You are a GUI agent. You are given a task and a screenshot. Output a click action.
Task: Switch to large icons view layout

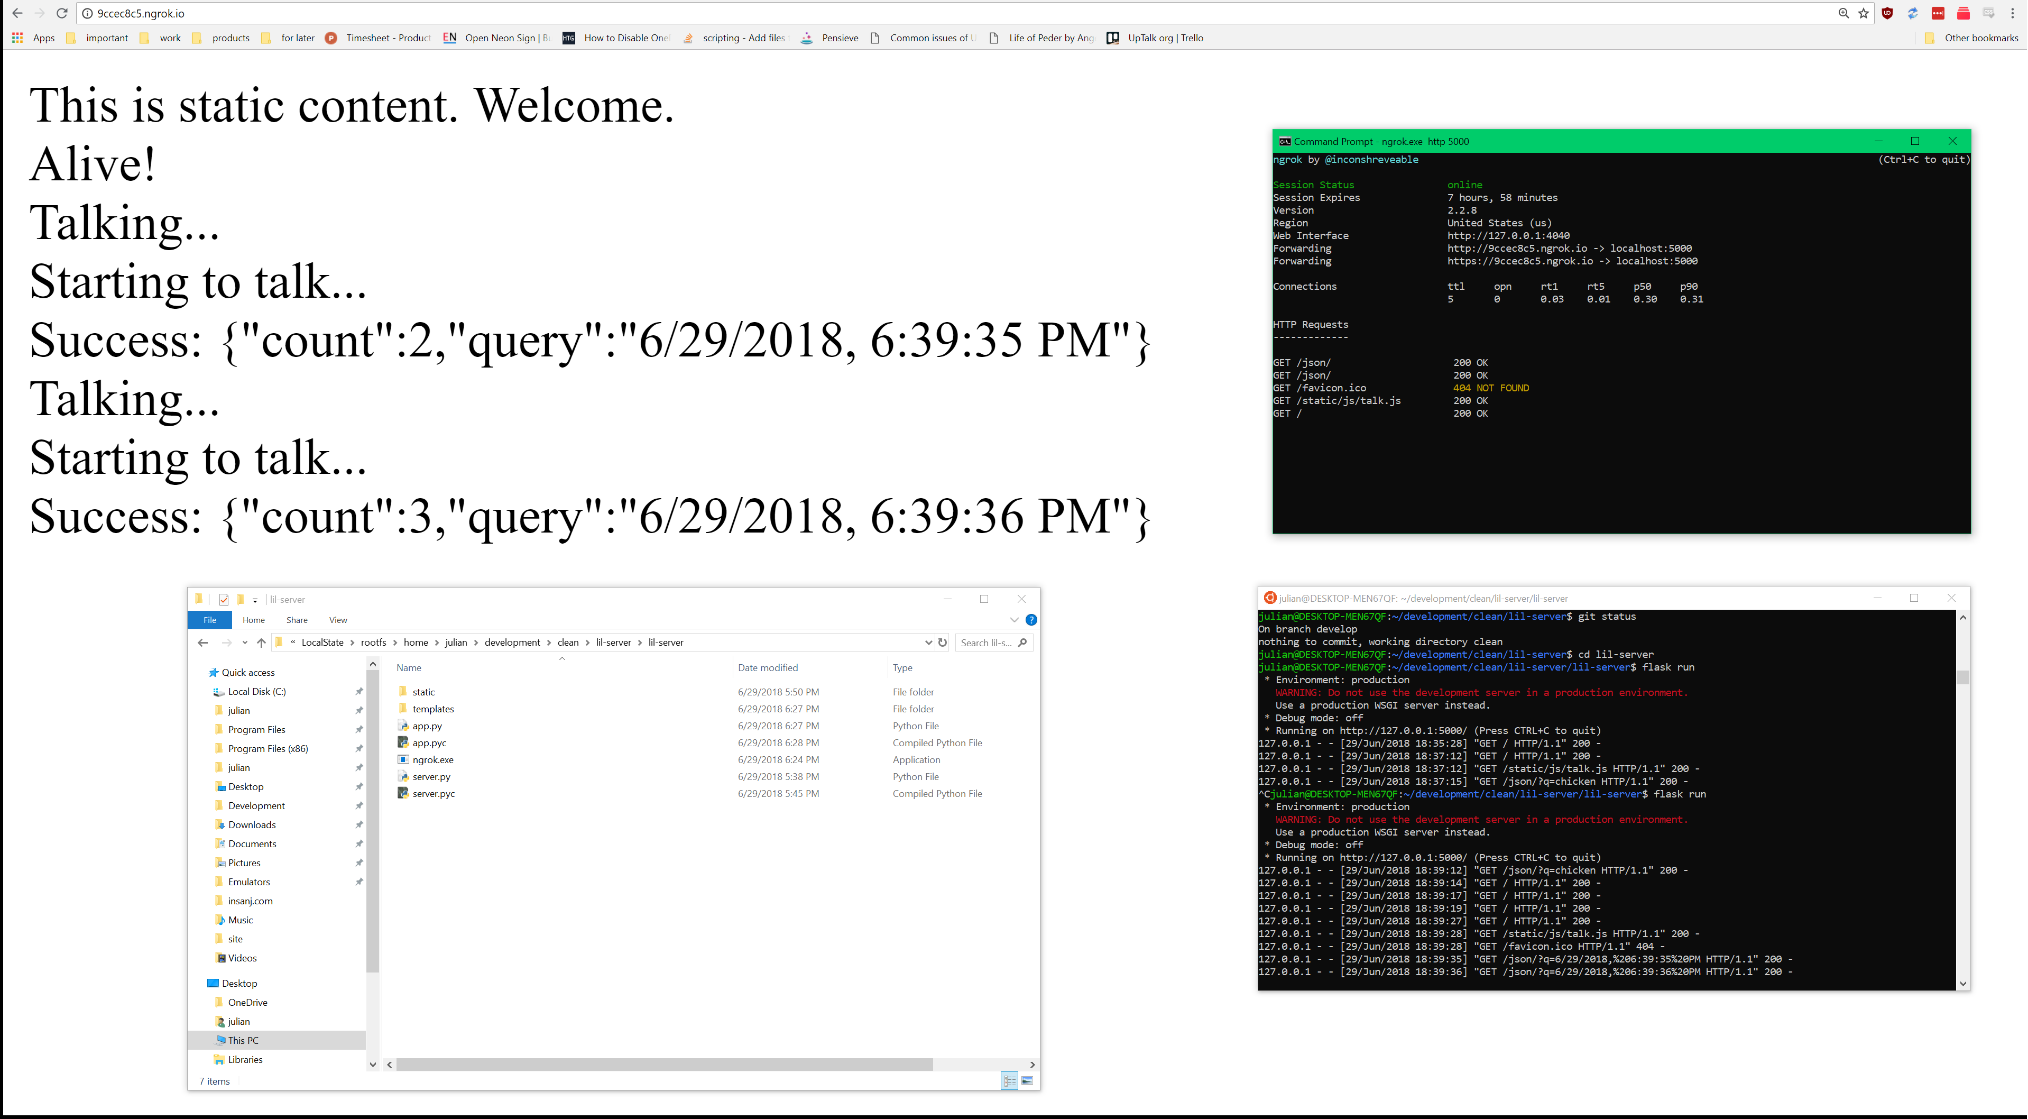[x=1027, y=1081]
